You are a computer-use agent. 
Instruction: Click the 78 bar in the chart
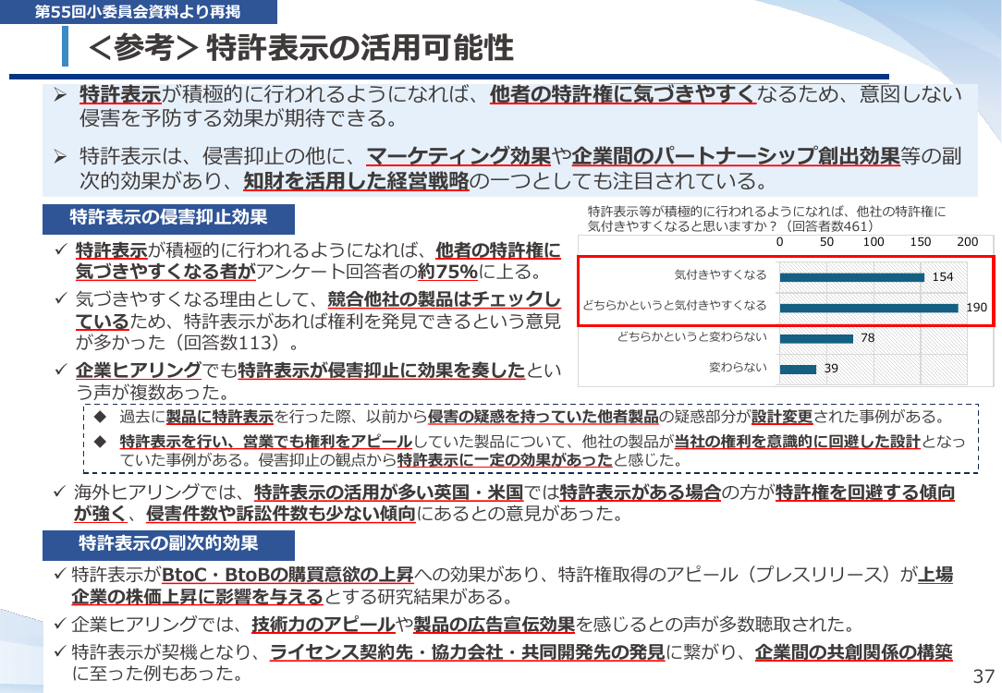click(816, 338)
